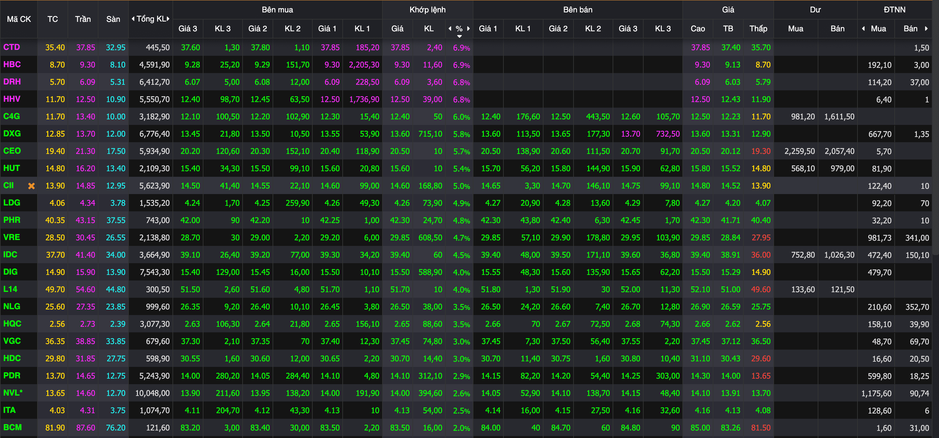The width and height of the screenshot is (939, 438).
Task: Open DXG stock symbol
Action: (12, 133)
